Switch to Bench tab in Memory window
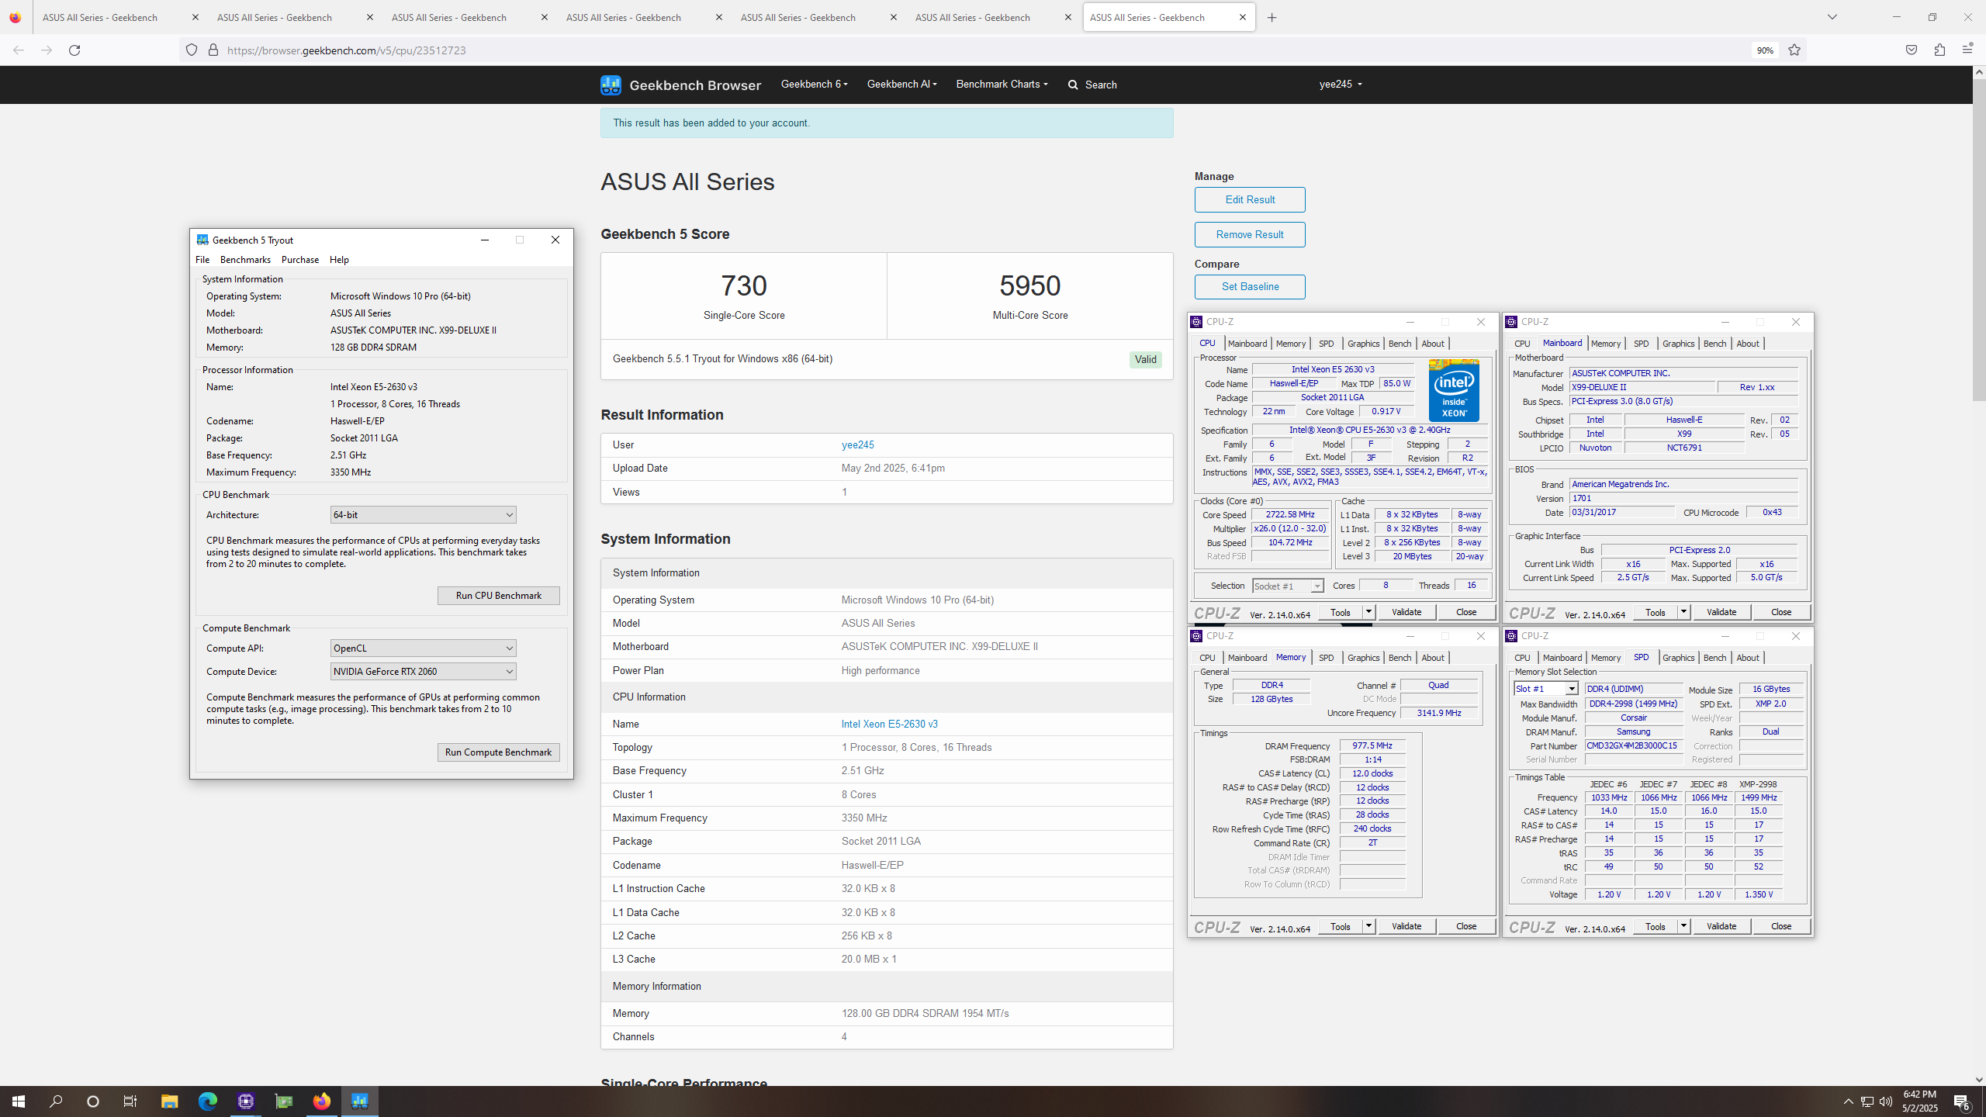Screen dimensions: 1986x1117 coord(1400,658)
